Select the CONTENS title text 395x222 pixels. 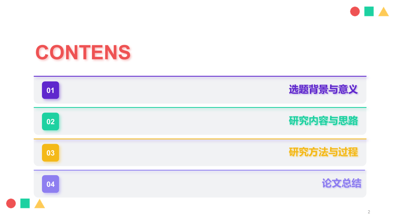(x=83, y=52)
